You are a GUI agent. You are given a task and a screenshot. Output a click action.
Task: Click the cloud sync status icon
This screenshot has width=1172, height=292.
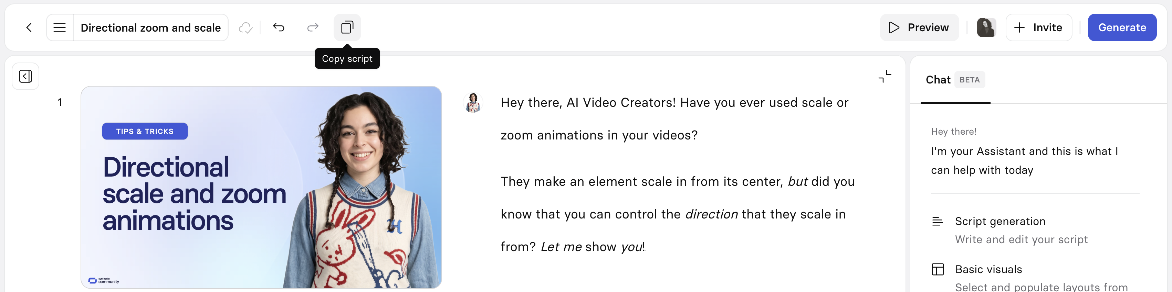tap(246, 28)
